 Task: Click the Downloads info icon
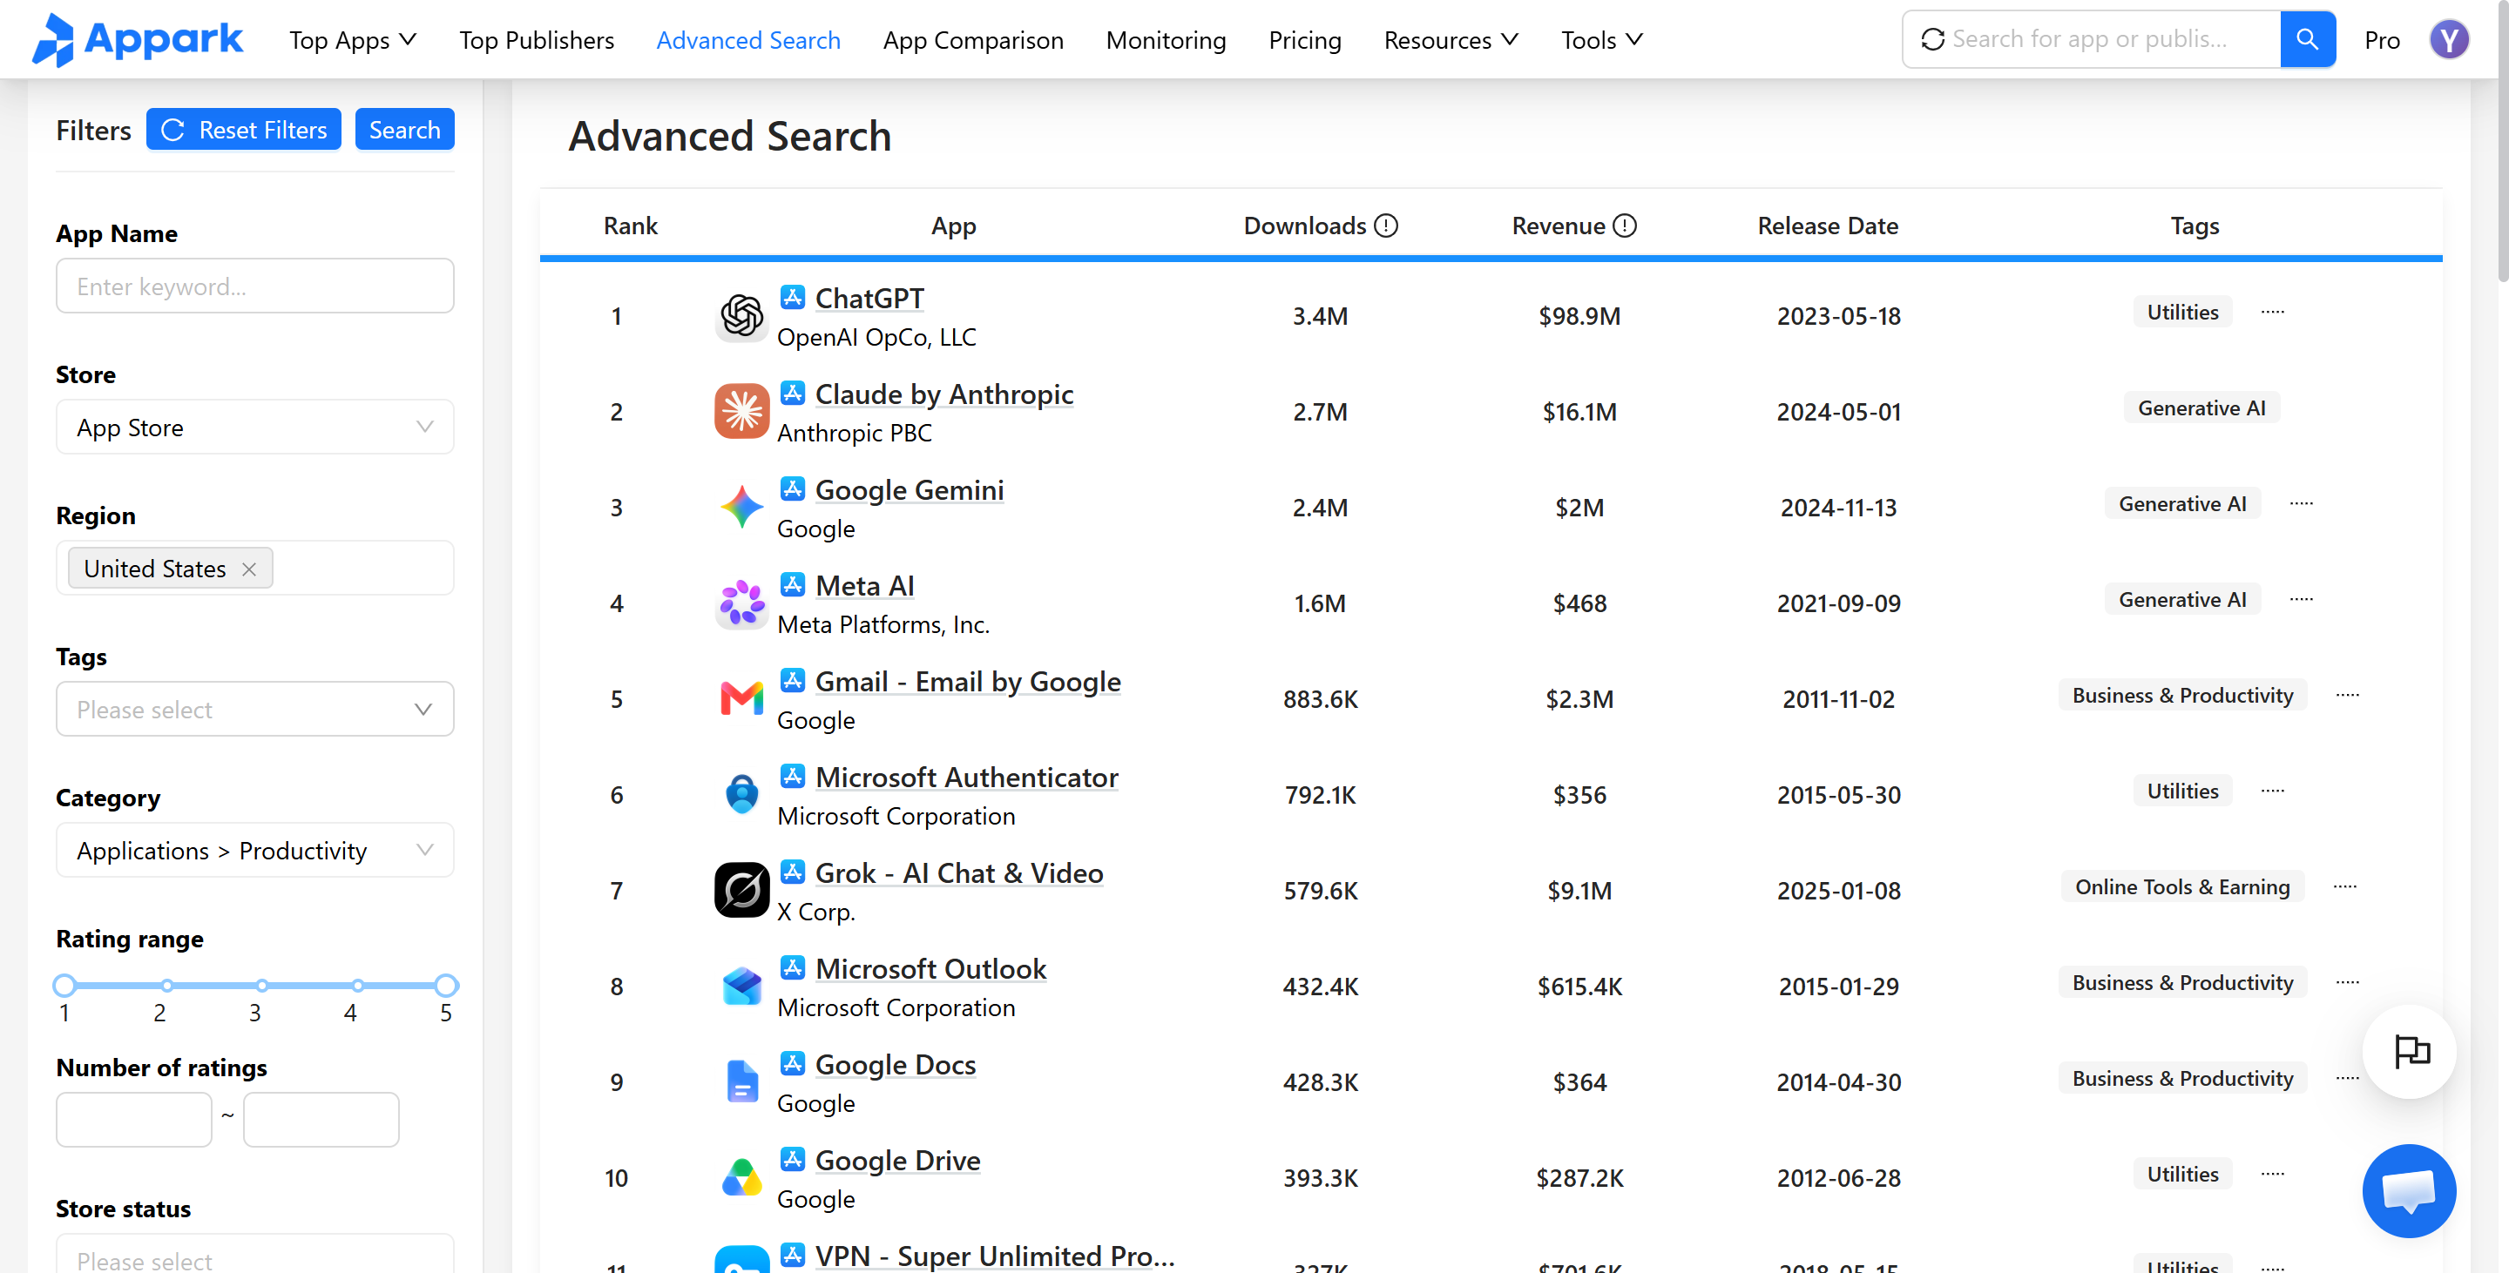coord(1386,226)
